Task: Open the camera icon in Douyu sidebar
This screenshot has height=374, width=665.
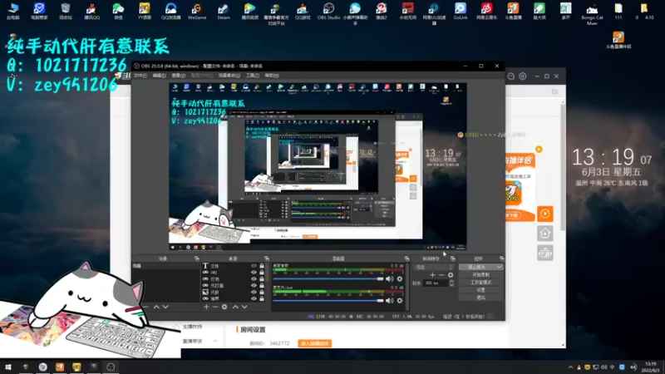Action: click(x=545, y=253)
